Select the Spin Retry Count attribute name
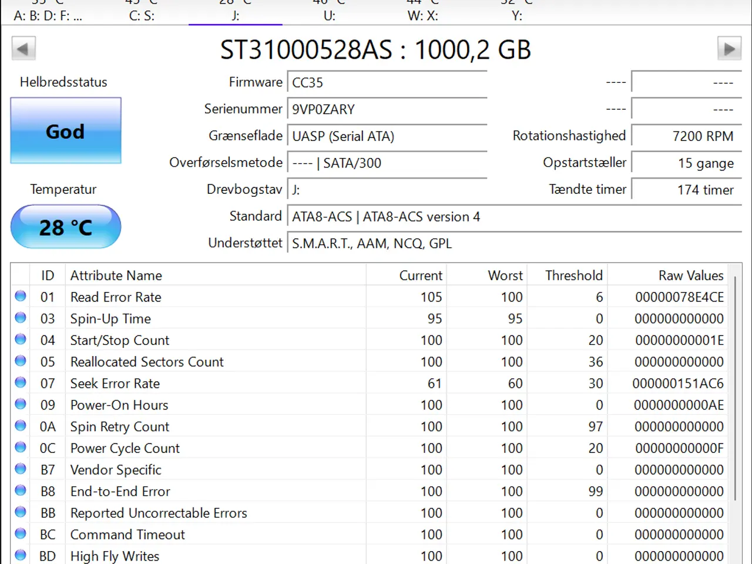Screen dimensions: 752x564 click(120, 427)
